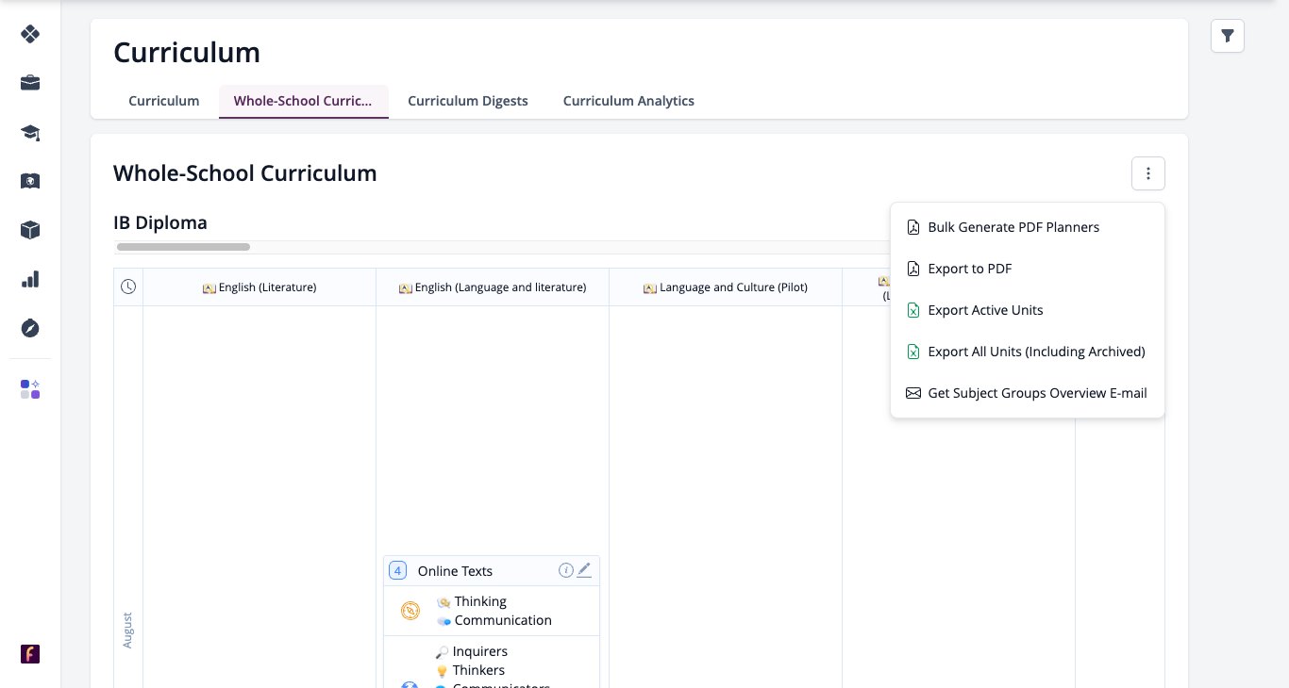Click the pencil edit icon on Online Texts
This screenshot has height=688, width=1289.
click(x=584, y=569)
